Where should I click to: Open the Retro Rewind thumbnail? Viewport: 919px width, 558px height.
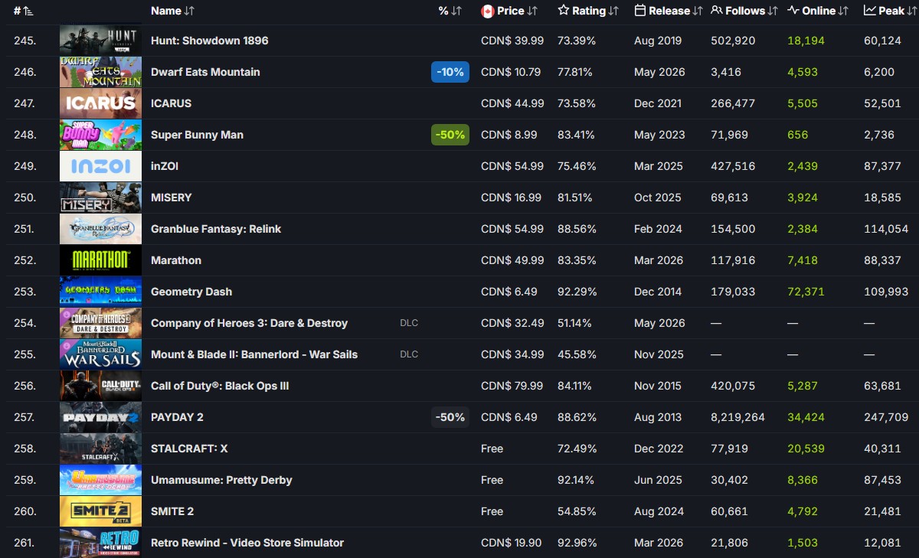pyautogui.click(x=100, y=543)
